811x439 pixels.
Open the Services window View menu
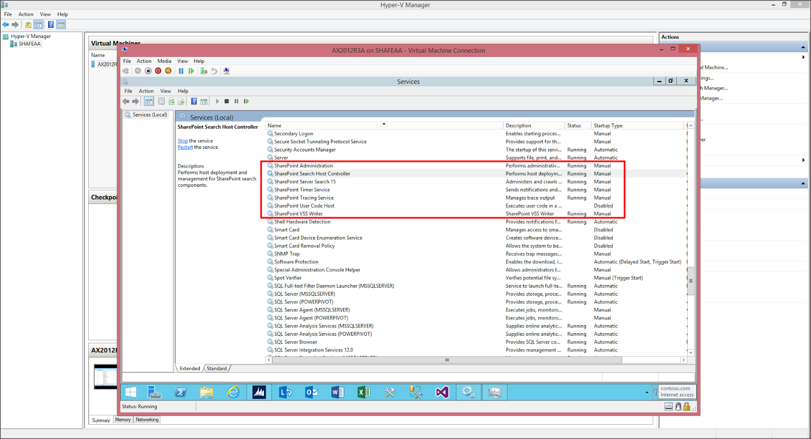click(166, 91)
